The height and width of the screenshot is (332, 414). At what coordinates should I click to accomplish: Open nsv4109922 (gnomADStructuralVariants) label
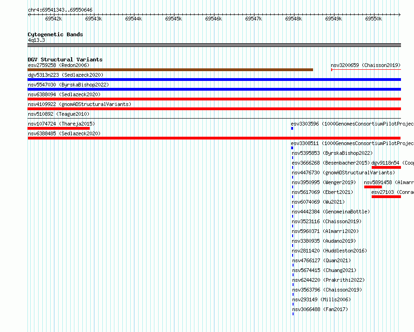80,104
